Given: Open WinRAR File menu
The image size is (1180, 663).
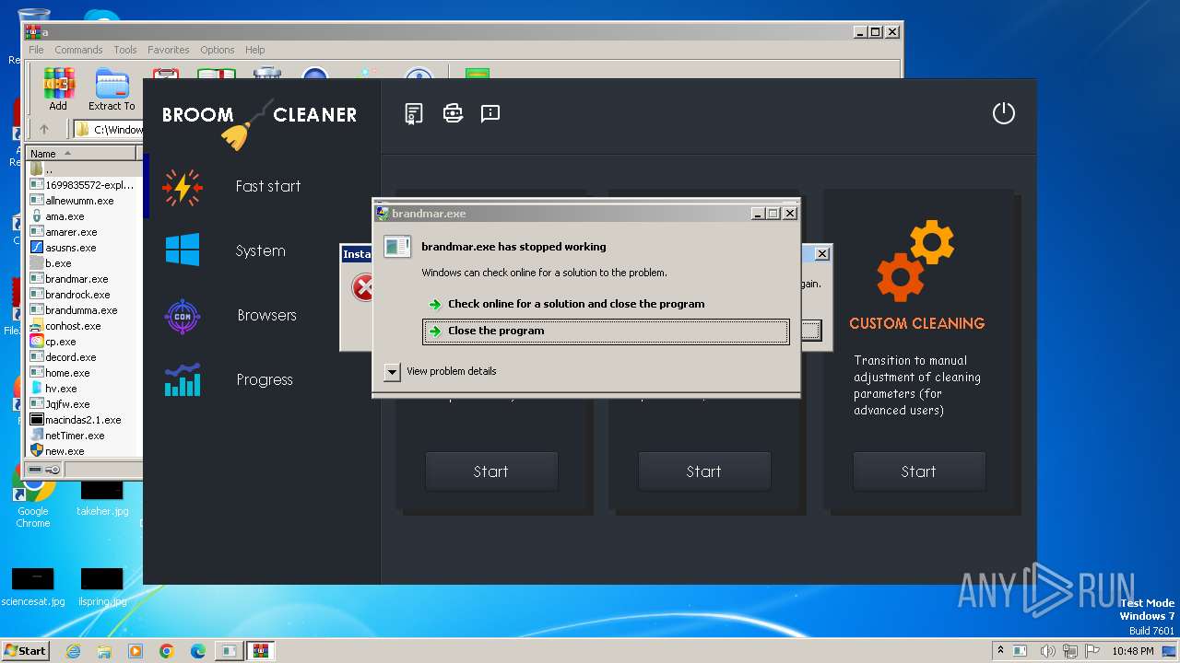Looking at the screenshot, I should tap(36, 50).
